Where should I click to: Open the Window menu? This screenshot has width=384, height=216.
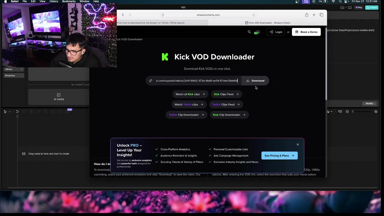click(84, 1)
